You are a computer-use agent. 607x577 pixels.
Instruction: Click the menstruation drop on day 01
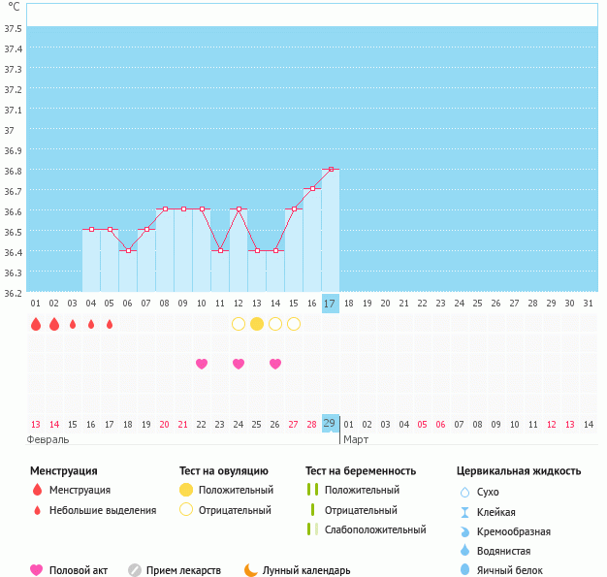(x=36, y=324)
